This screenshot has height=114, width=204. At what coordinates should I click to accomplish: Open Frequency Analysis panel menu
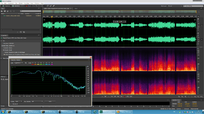(x=89, y=60)
